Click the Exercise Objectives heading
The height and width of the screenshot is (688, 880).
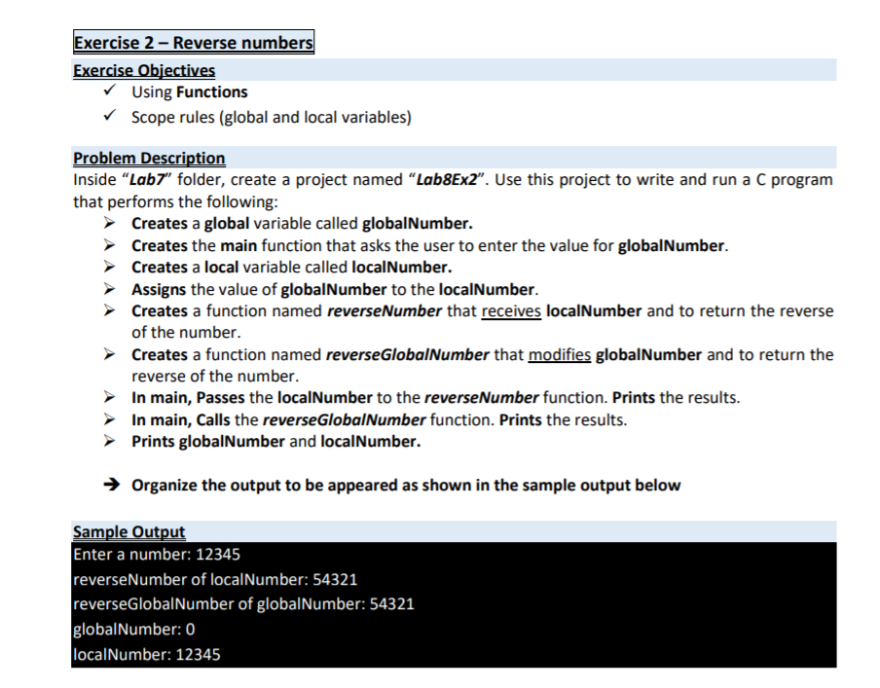click(144, 70)
